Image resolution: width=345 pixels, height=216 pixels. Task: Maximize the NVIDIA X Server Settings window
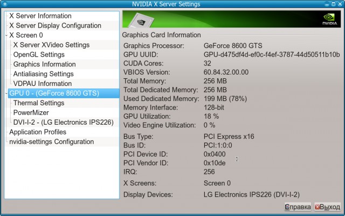[334, 4]
